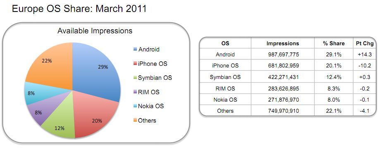
Task: Click the Available Impressions chart title
Action: click(x=95, y=31)
